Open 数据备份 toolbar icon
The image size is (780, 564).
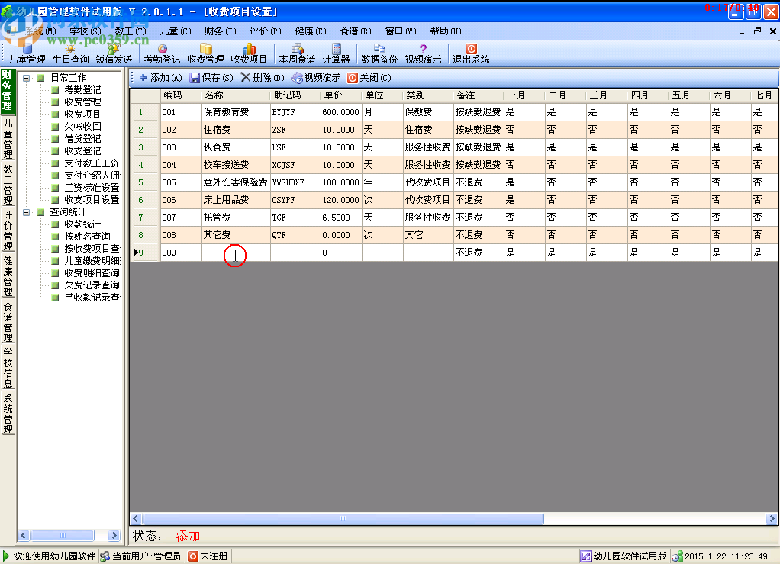[379, 53]
